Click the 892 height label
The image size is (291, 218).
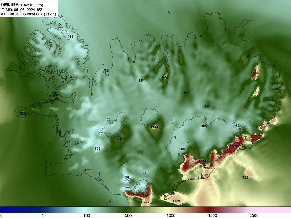point(165,77)
